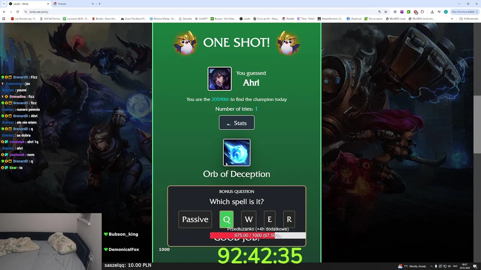Image resolution: width=481 pixels, height=270 pixels.
Task: Focus the loldle.net/ability address bar
Action: pos(199,12)
